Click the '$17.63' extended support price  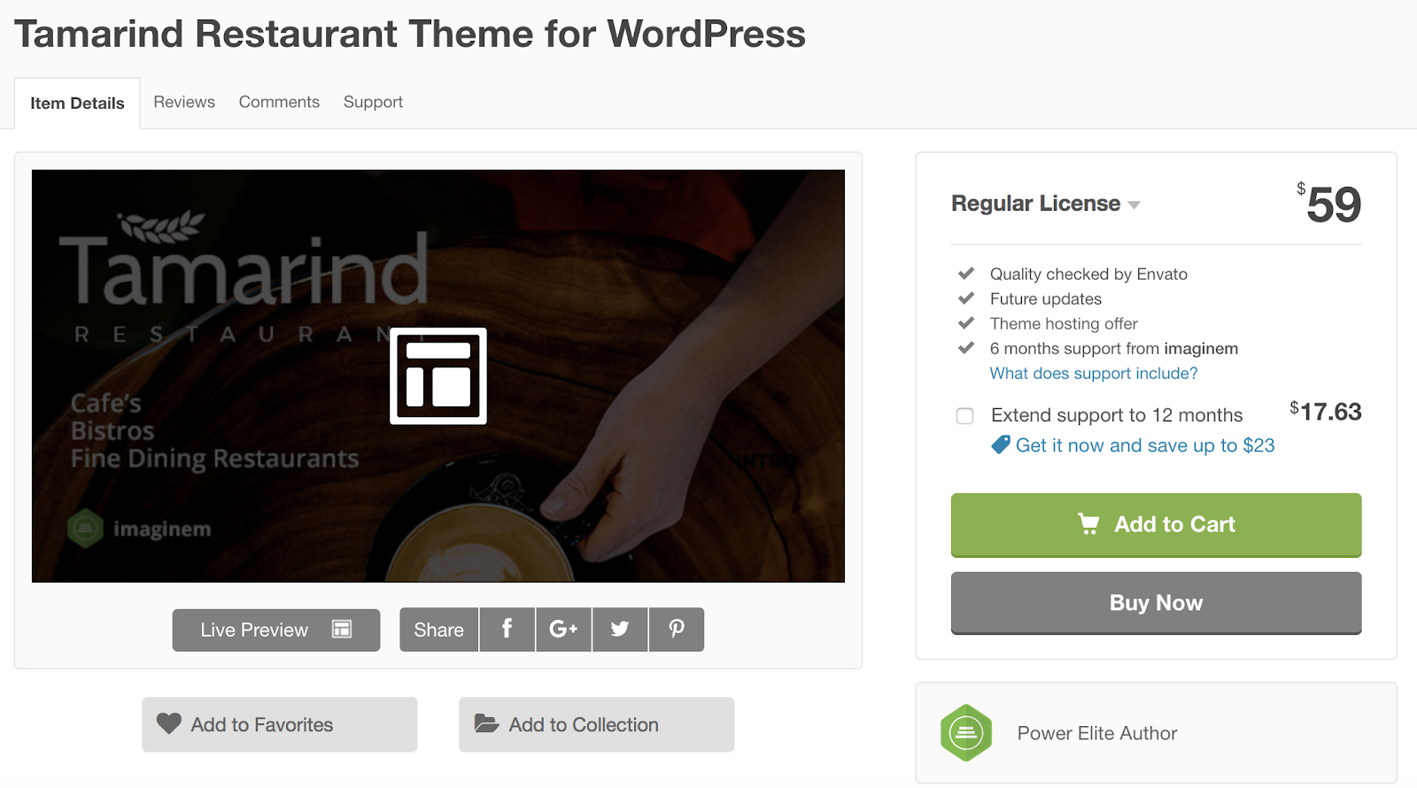[x=1326, y=412]
